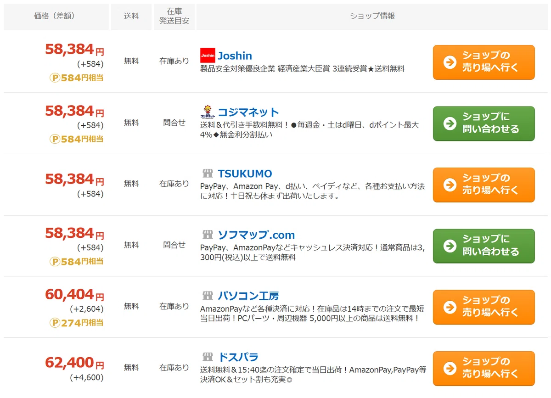Screen dimensions: 551x398
Task: Click TSUKUMO description mentioning PayPay, Amazon Pay
Action: pyautogui.click(x=313, y=191)
